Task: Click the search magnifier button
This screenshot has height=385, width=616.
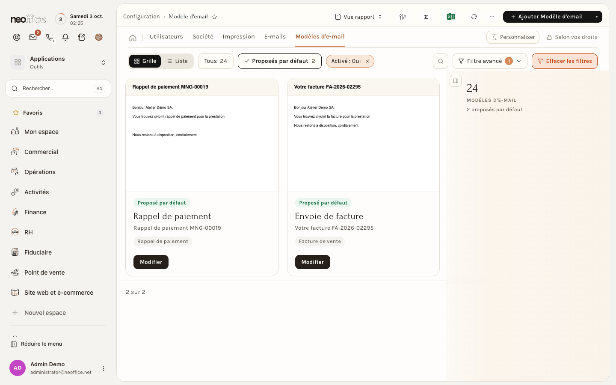Action: (x=441, y=61)
